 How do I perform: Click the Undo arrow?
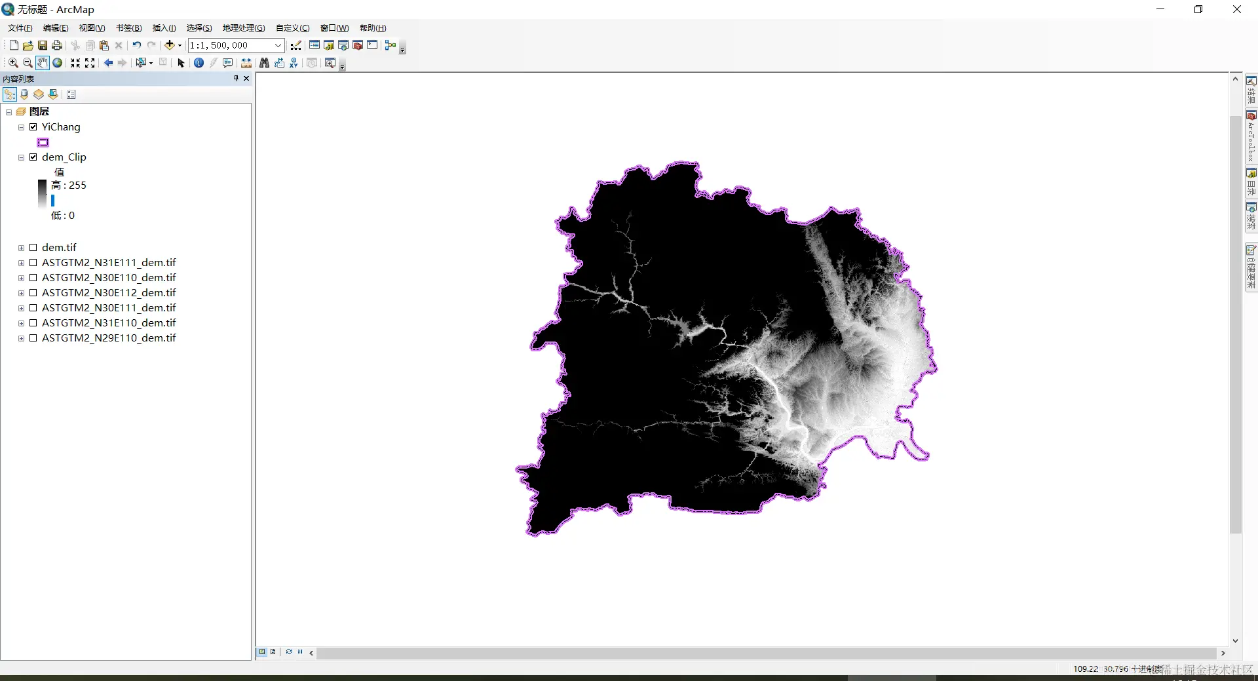point(136,45)
